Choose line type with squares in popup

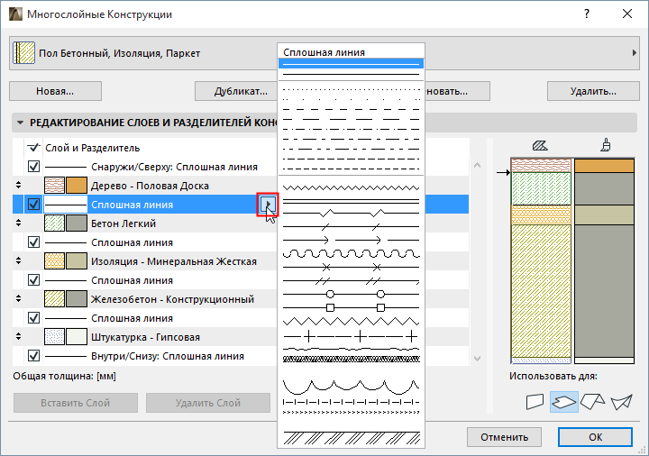351,307
